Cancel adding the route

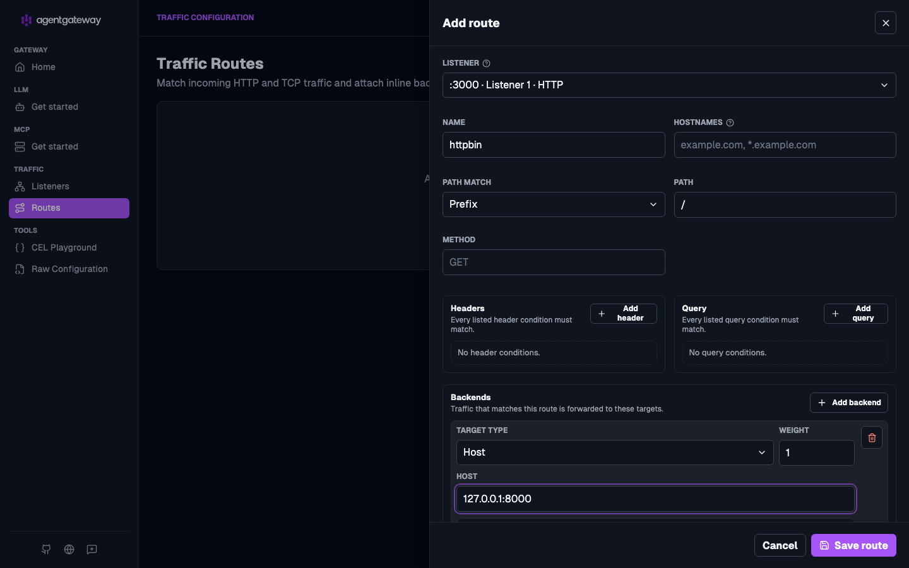click(780, 545)
